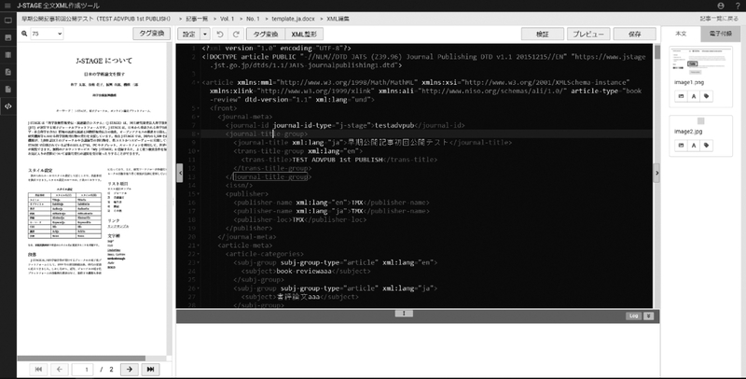The height and width of the screenshot is (379, 746).
Task: Fold the article-meta element at line 21
Action: tap(198, 246)
